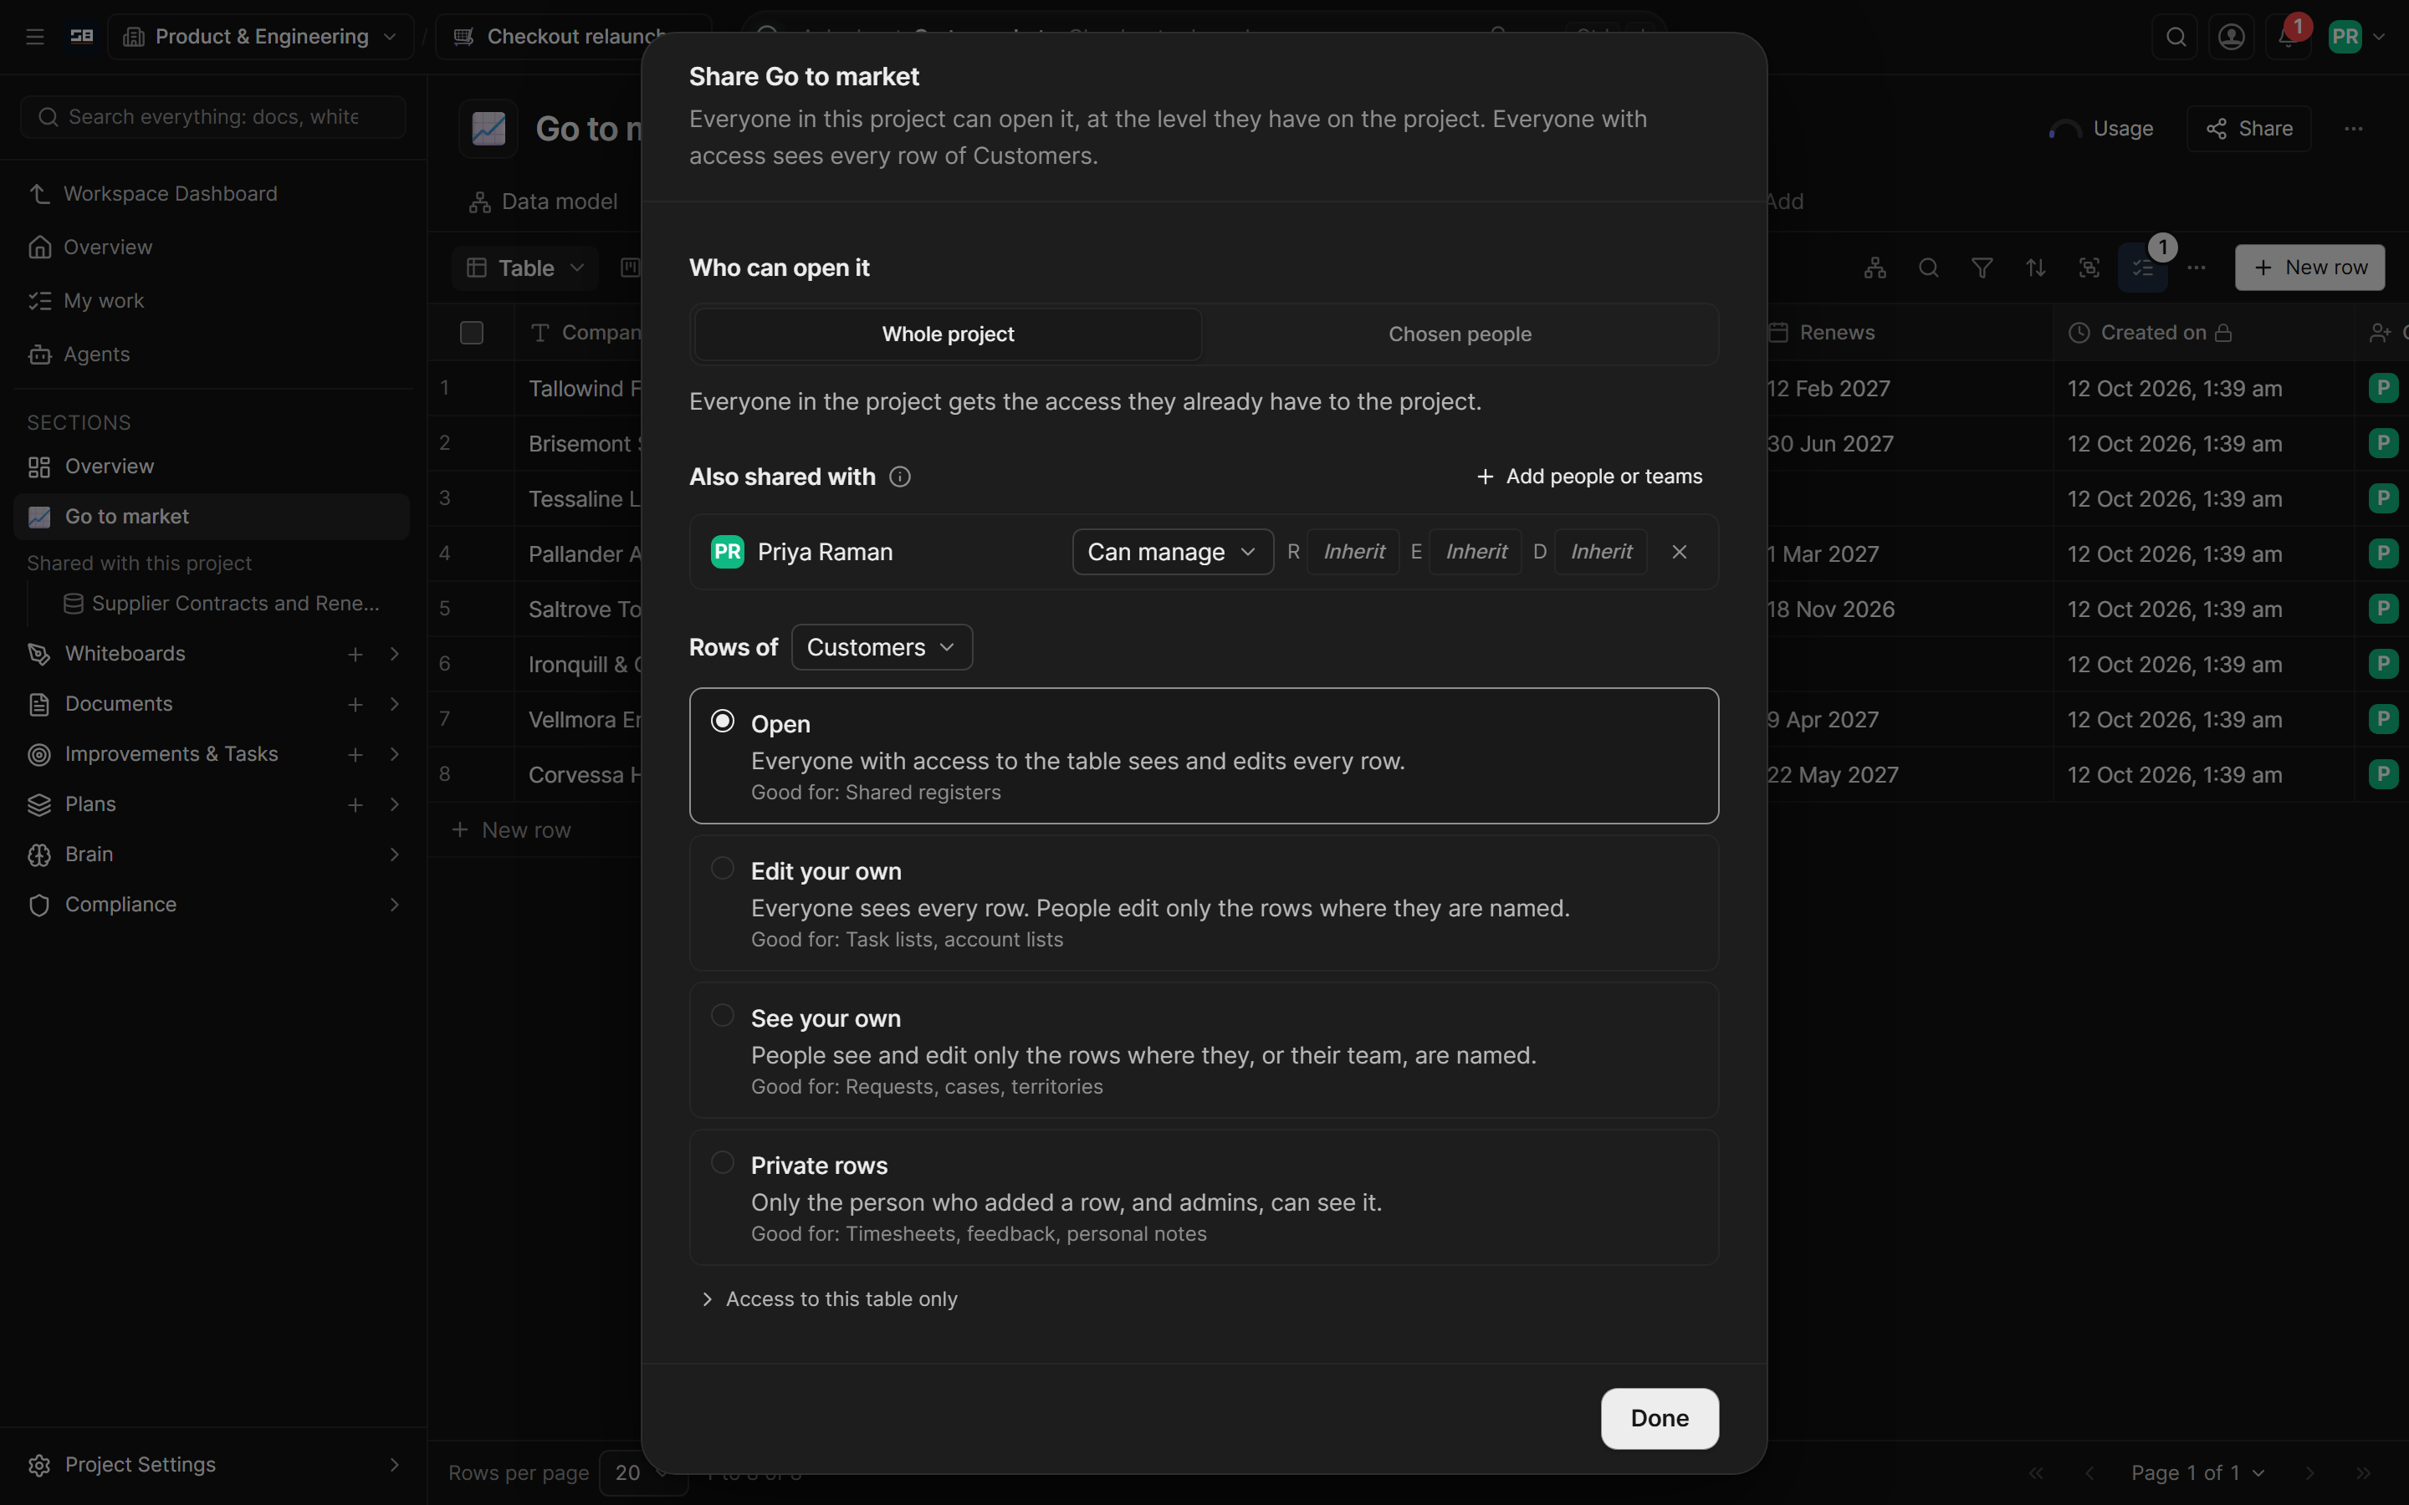Click the scan/focus icon in table toolbar
2409x1505 pixels.
pyautogui.click(x=2089, y=268)
